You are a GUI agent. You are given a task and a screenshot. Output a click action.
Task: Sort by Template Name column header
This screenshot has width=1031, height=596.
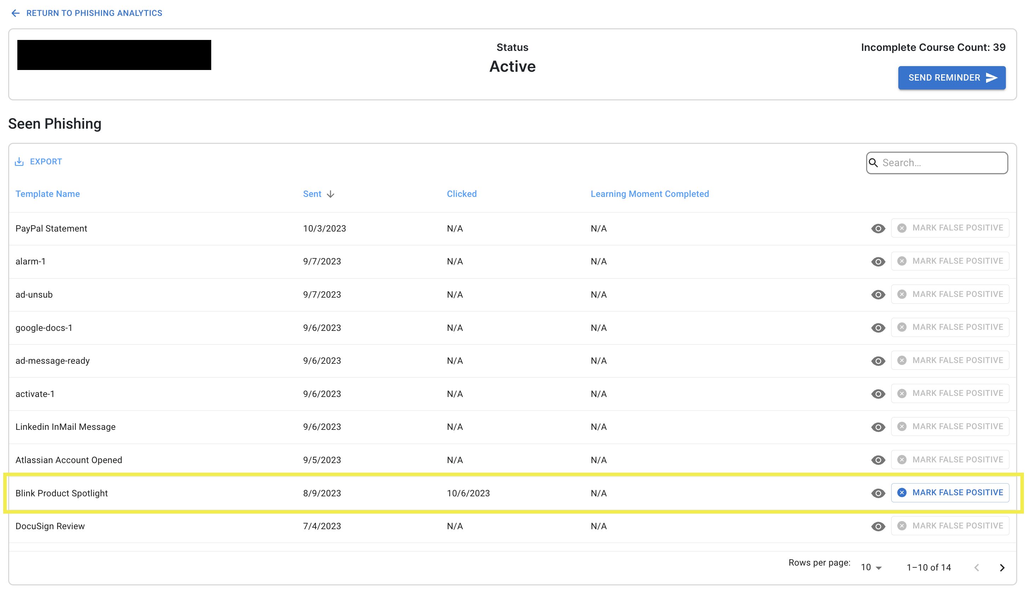pos(47,194)
